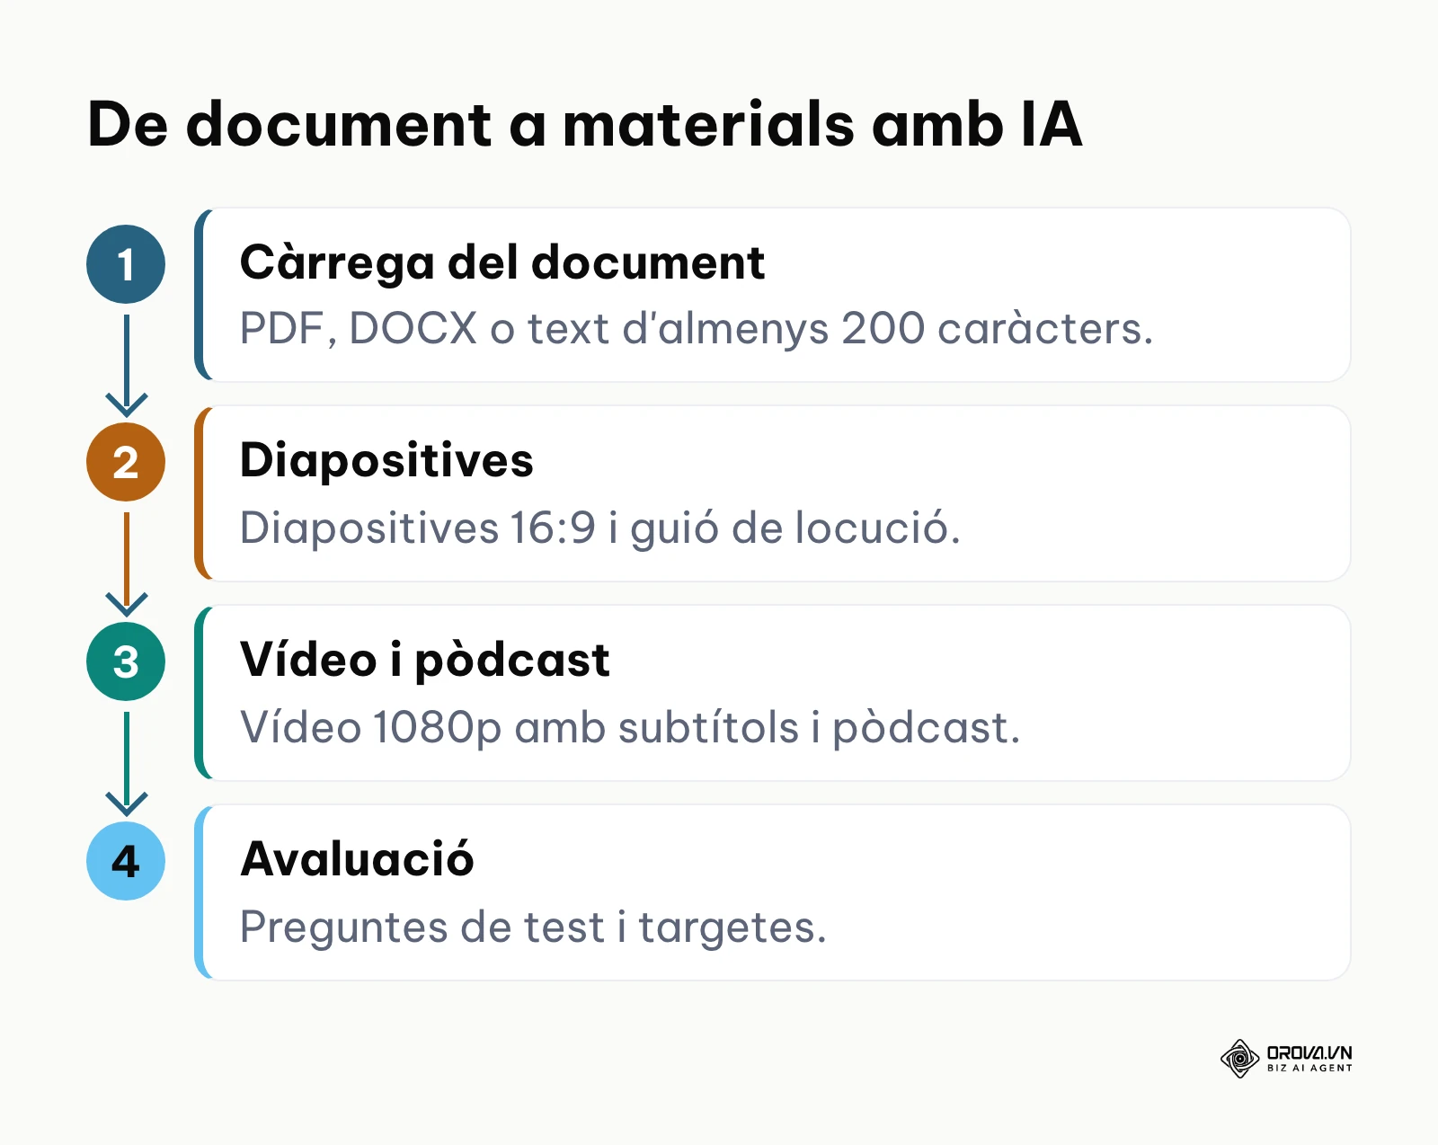This screenshot has height=1145, width=1438.
Task: Select the 'Avaluació' card title
Action: [357, 859]
